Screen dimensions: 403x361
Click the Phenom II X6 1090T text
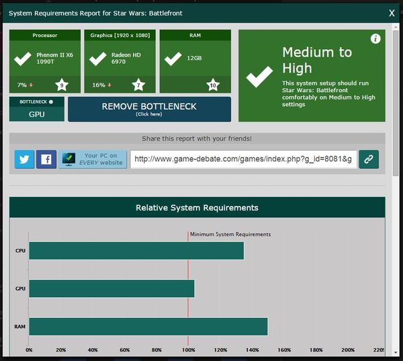[x=54, y=58]
